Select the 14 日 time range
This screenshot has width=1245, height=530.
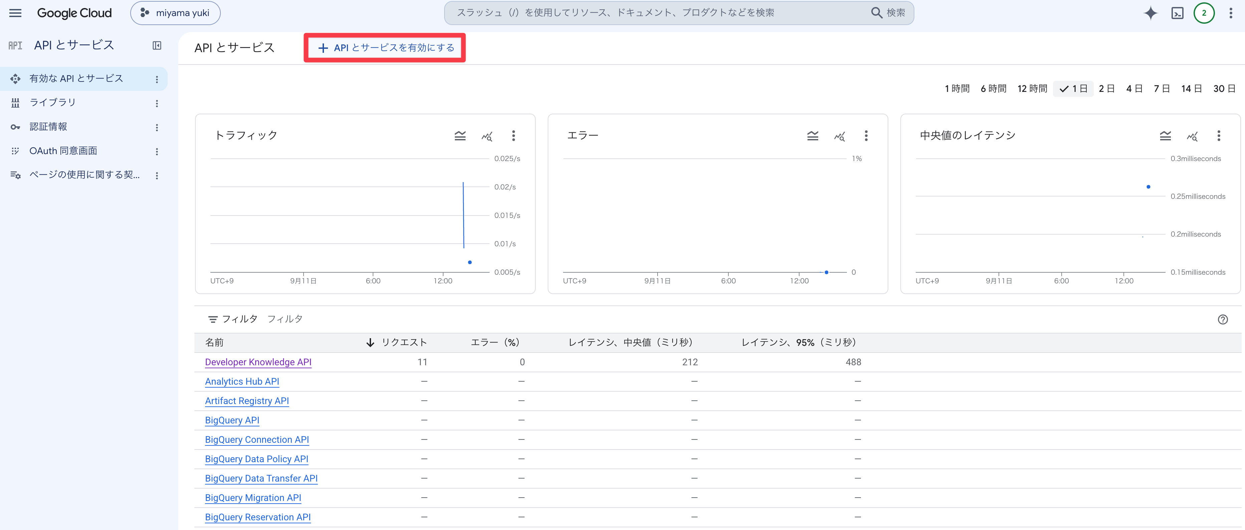click(1191, 89)
